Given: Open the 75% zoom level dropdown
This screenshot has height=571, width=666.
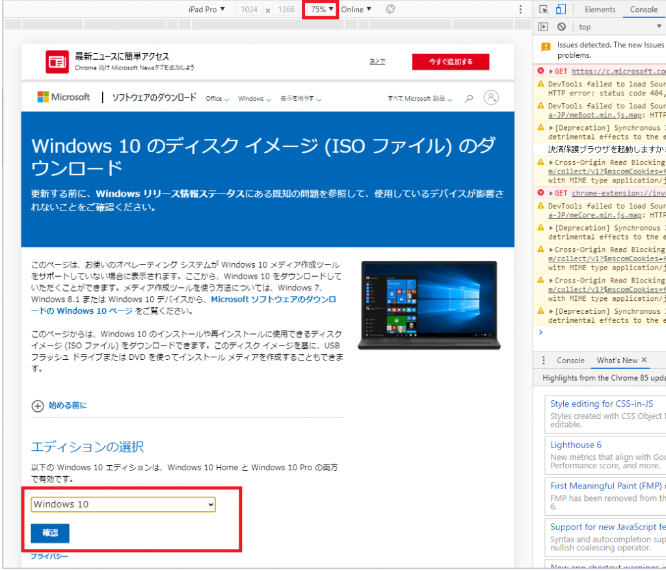Looking at the screenshot, I should (x=319, y=9).
